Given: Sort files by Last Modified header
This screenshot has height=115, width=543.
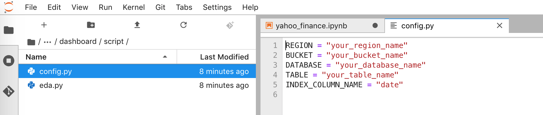Looking at the screenshot, I should [224, 57].
